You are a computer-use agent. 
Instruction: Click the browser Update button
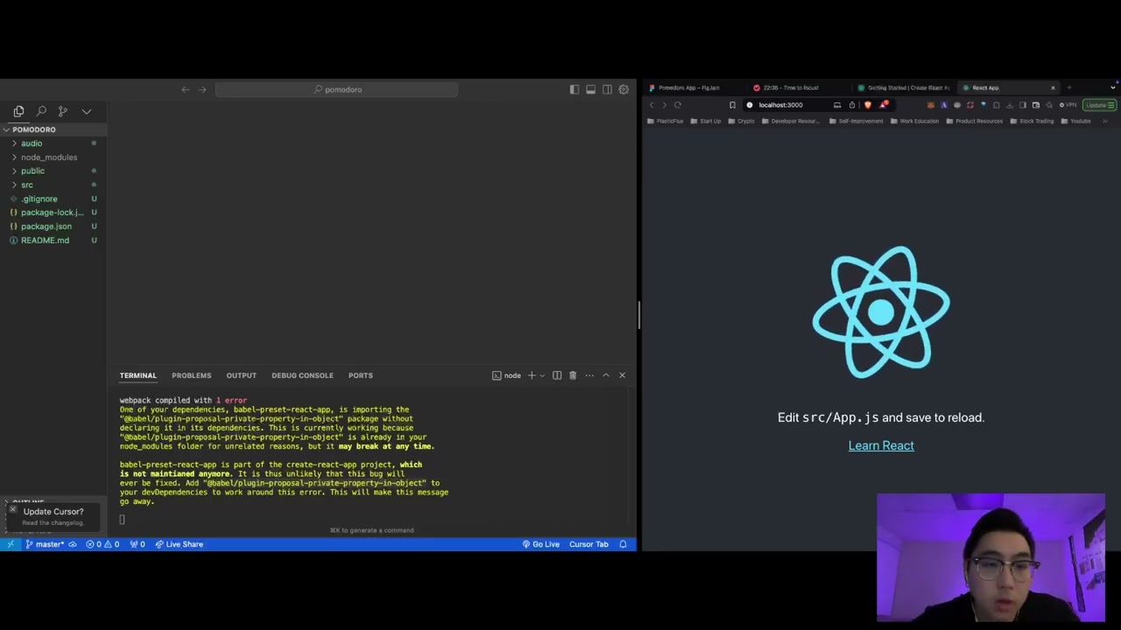point(1099,105)
